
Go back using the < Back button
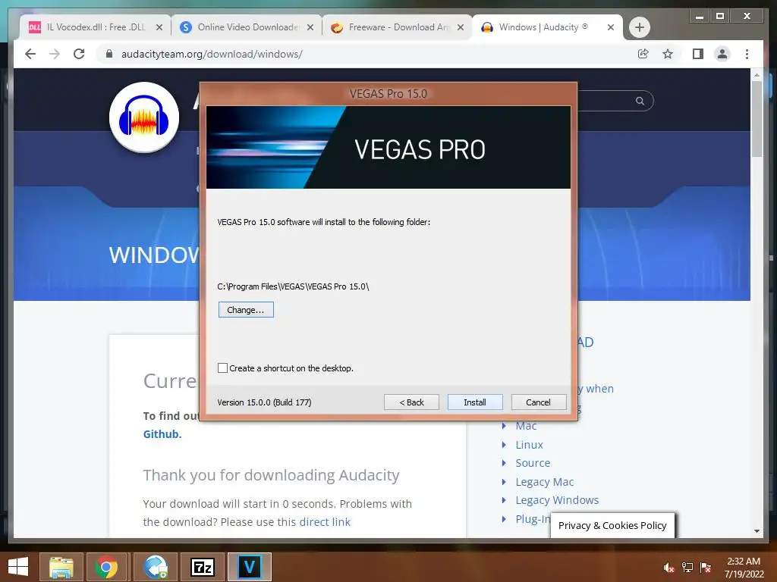point(411,402)
